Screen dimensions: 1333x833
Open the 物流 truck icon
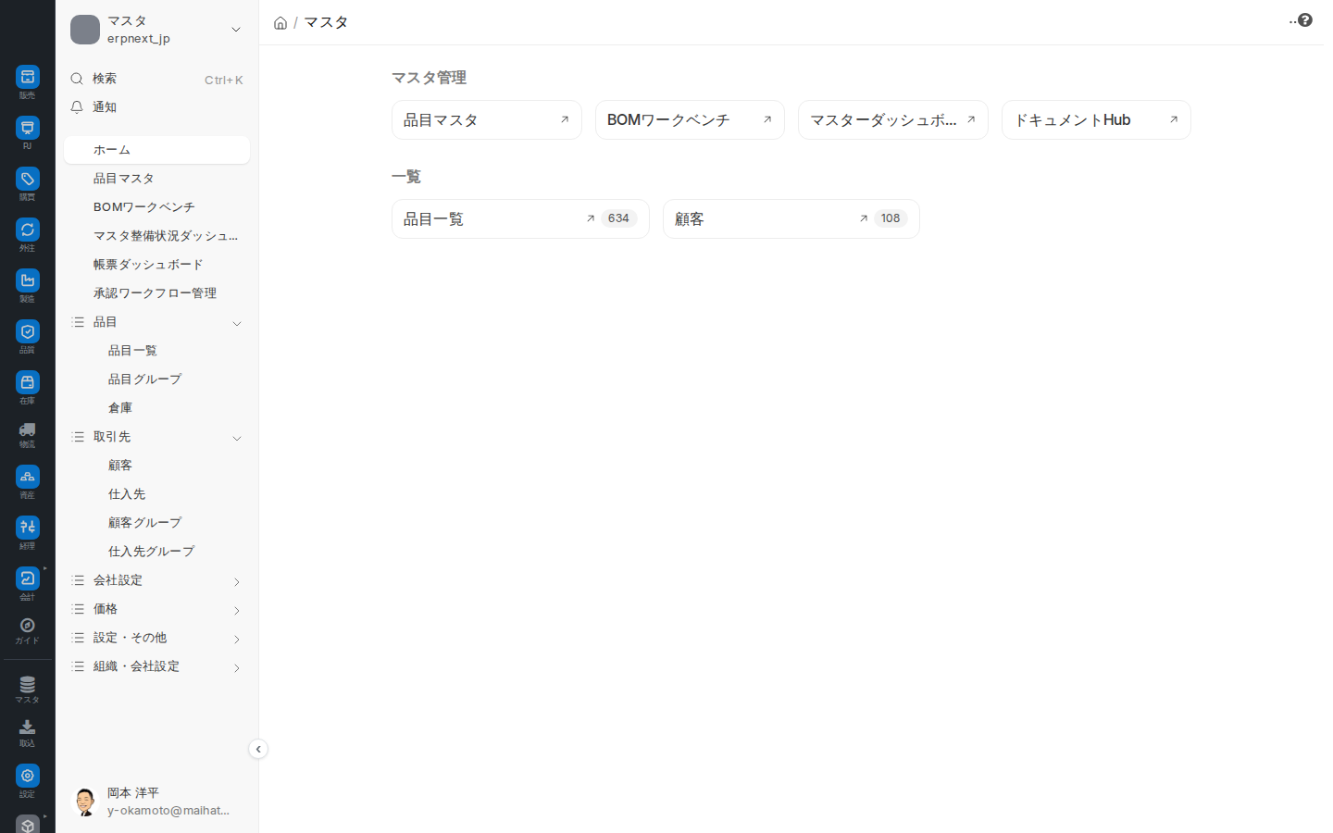28,429
